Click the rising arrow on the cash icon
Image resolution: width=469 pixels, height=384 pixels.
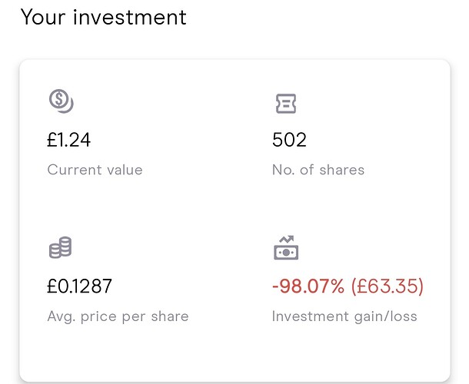pos(287,239)
